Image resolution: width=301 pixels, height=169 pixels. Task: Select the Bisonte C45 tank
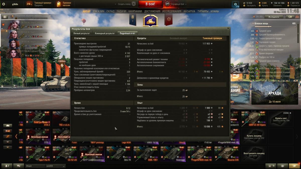click(x=227, y=154)
